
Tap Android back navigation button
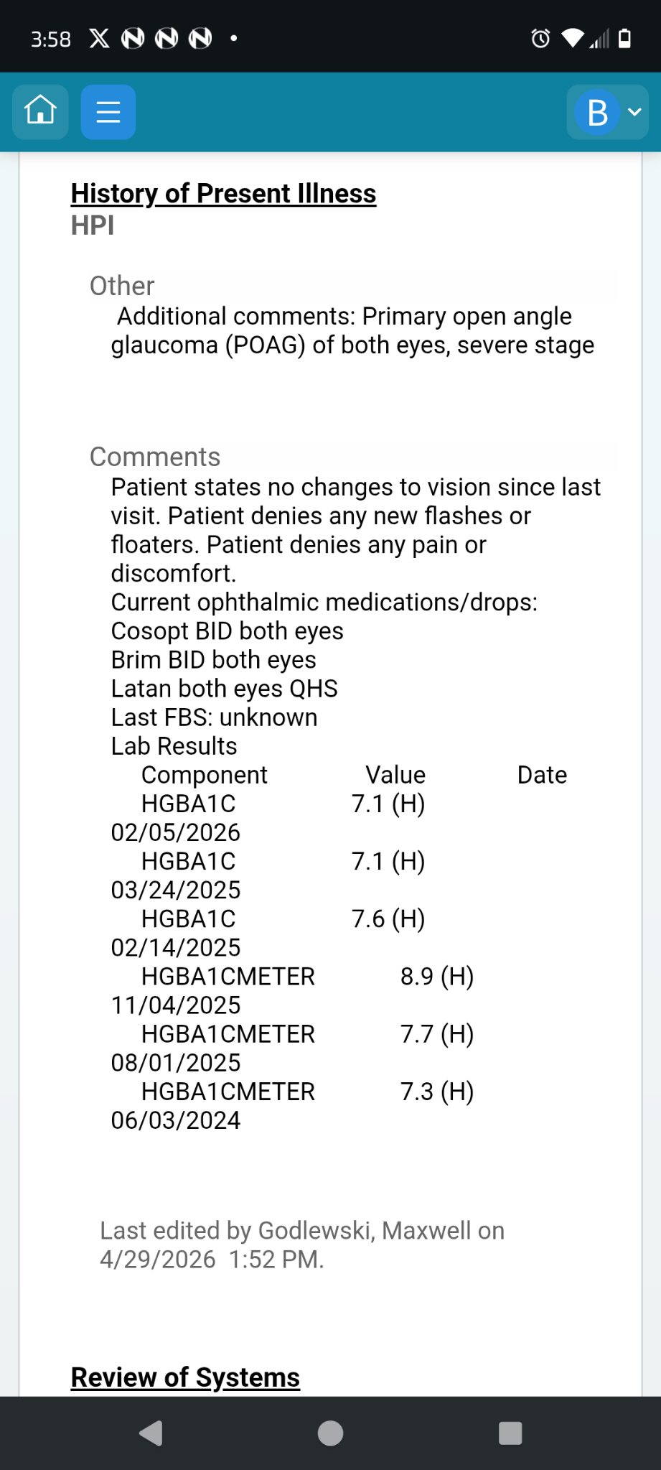[x=151, y=1433]
